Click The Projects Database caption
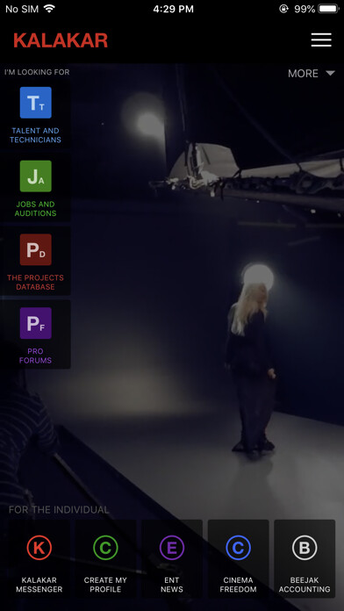344x611 pixels. pyautogui.click(x=35, y=282)
